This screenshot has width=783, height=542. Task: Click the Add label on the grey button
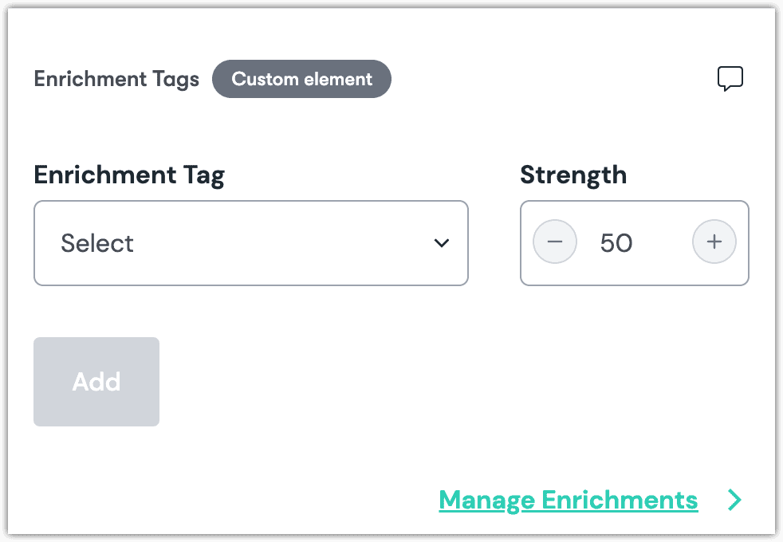coord(96,382)
